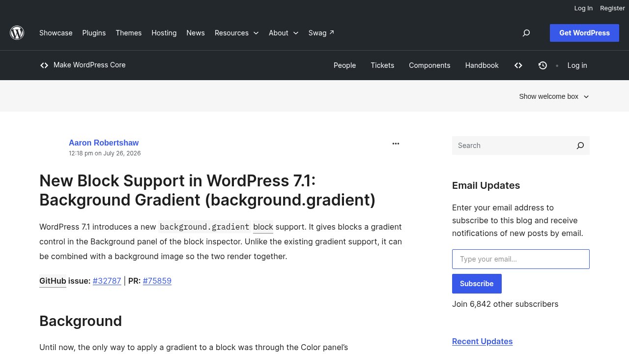Open the Components page
The width and height of the screenshot is (629, 354).
(x=429, y=65)
